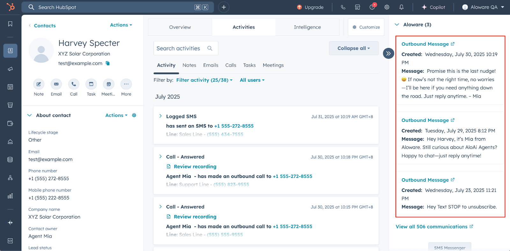Open the calling phone icon in top bar
This screenshot has width=510, height=251.
pyautogui.click(x=343, y=7)
